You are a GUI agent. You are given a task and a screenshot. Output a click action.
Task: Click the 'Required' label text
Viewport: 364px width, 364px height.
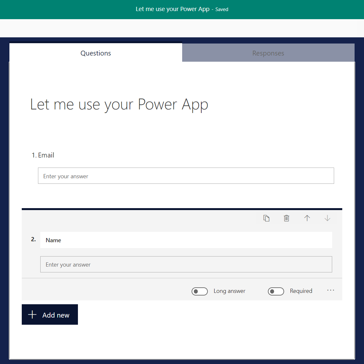coord(301,291)
